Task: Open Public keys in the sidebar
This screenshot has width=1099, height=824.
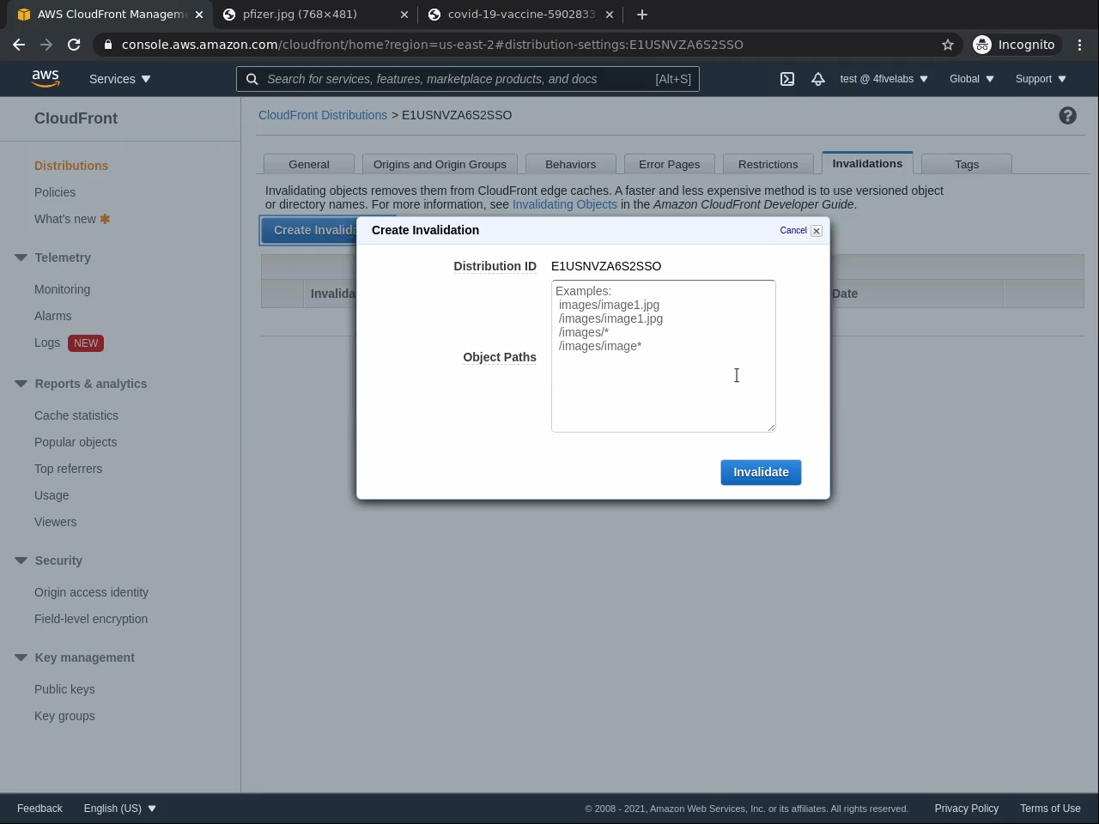Action: point(64,689)
